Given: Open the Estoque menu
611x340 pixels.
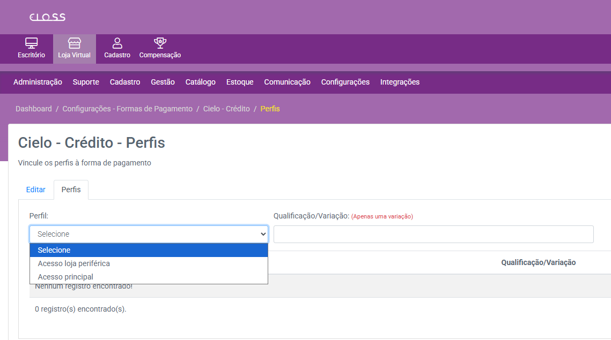Looking at the screenshot, I should pos(240,82).
